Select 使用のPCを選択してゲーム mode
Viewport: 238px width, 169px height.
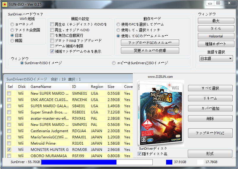pos(118,24)
